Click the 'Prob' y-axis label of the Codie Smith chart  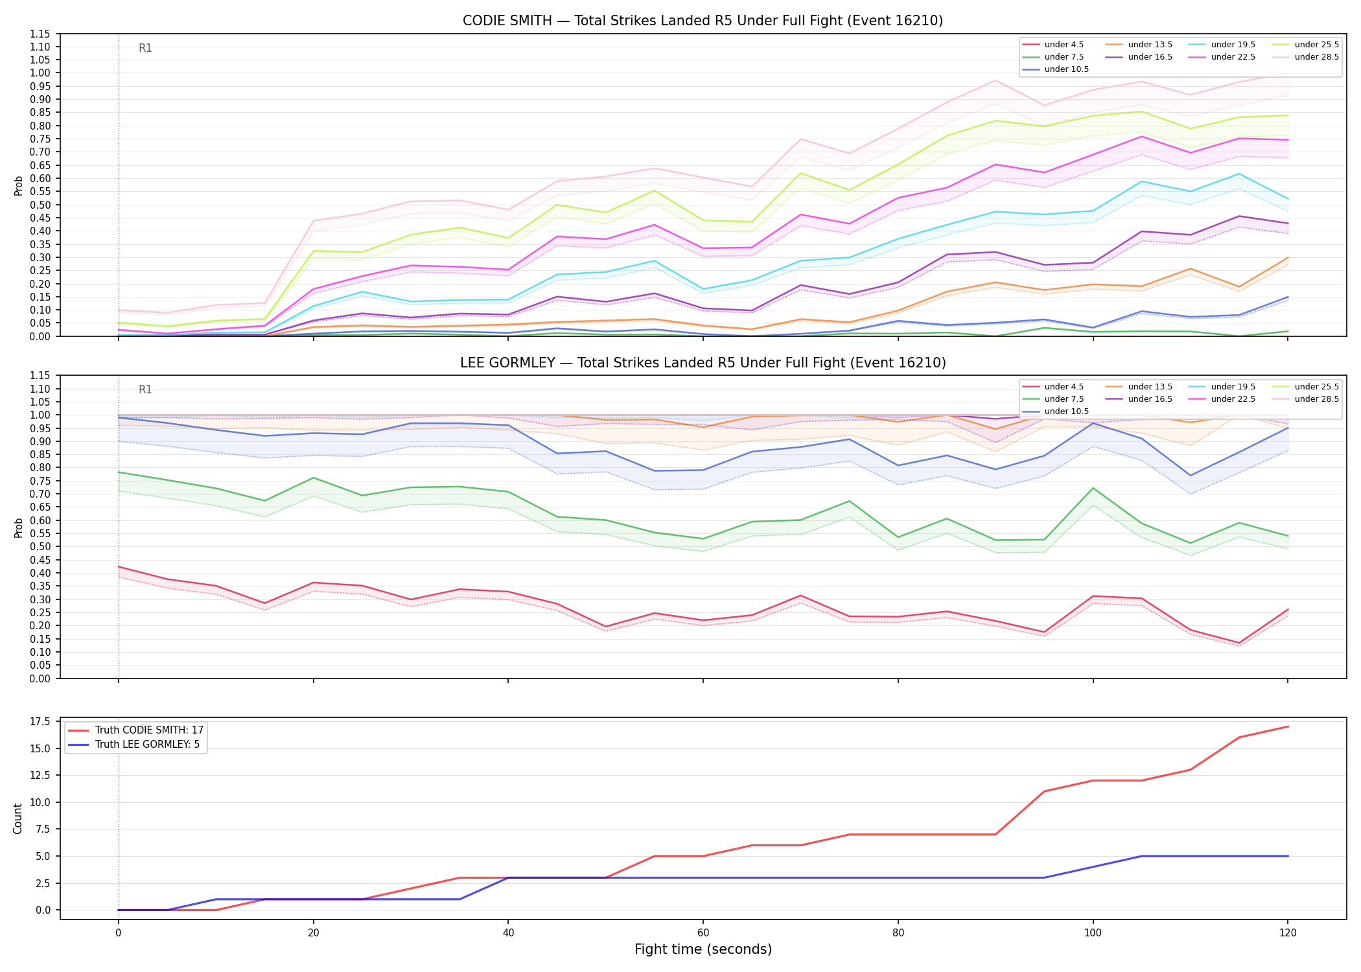click(18, 185)
